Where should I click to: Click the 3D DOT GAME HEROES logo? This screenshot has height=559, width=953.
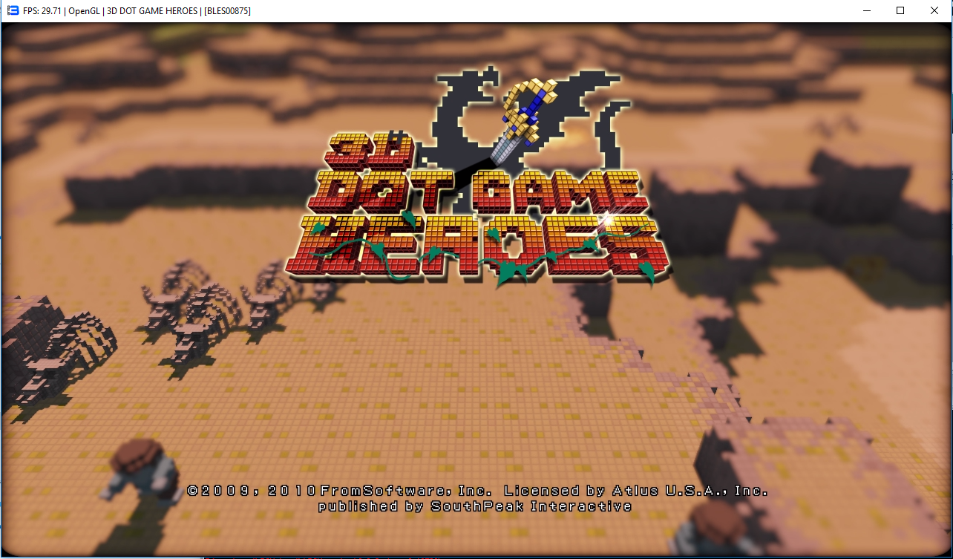[477, 177]
